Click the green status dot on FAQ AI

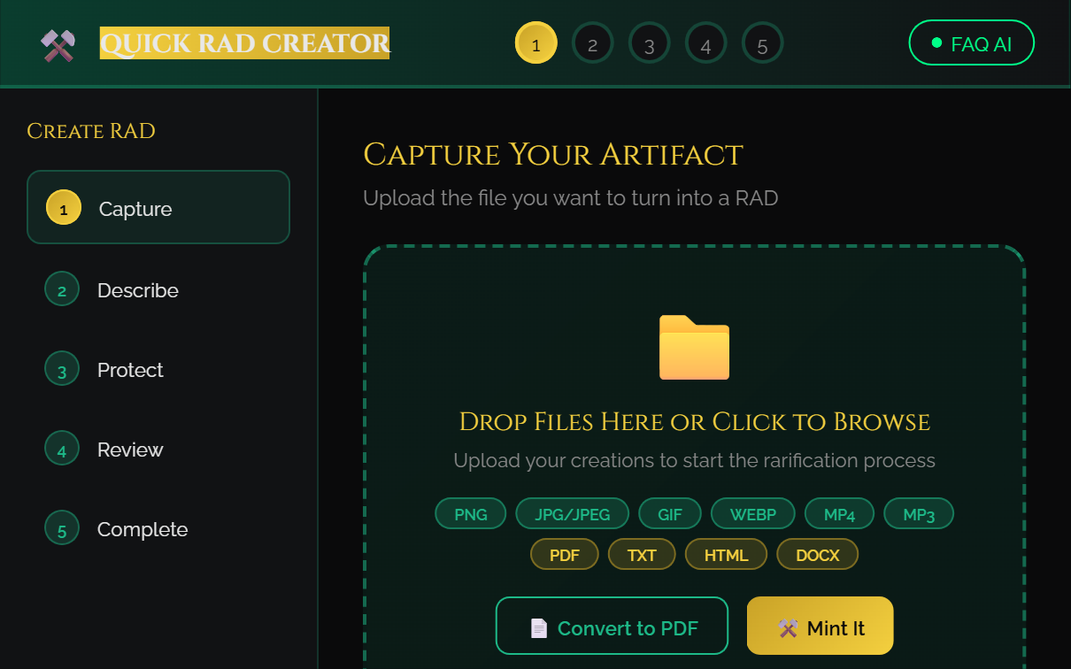coord(937,42)
